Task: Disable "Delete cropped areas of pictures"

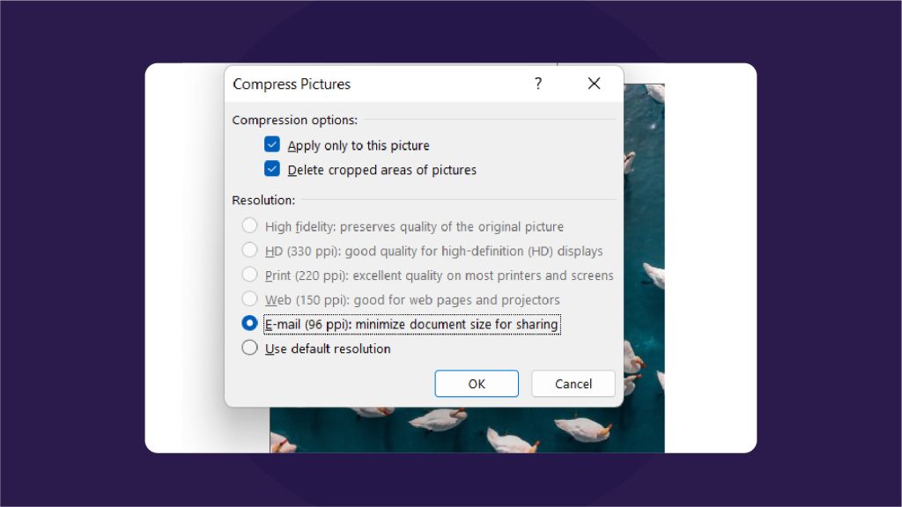Action: click(272, 169)
